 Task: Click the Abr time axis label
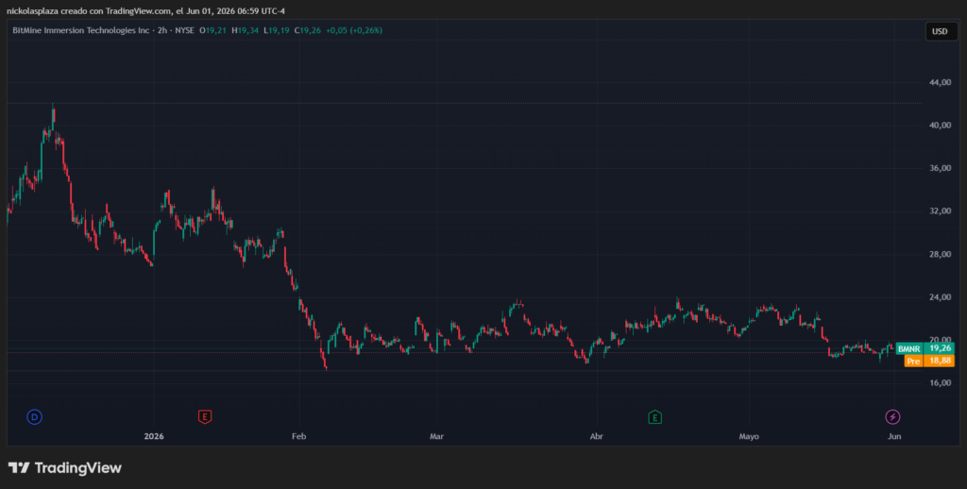pyautogui.click(x=597, y=436)
